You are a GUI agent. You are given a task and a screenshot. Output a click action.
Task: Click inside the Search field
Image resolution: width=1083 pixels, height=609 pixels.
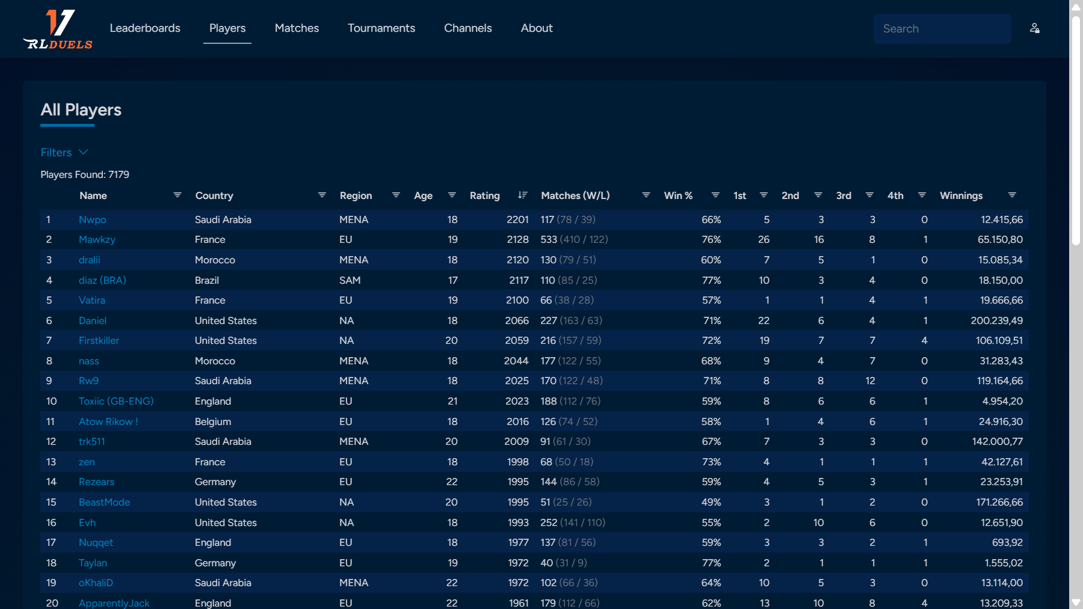(942, 28)
